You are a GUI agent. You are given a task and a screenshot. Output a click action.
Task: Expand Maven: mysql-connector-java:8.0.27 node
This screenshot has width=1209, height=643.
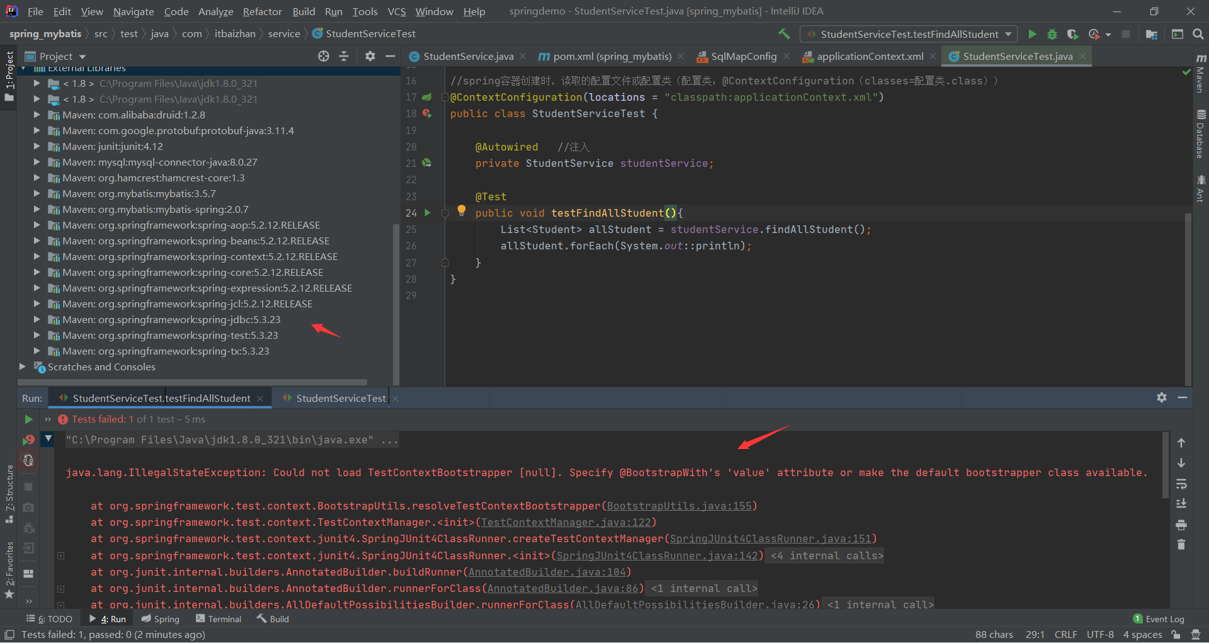pyautogui.click(x=37, y=162)
